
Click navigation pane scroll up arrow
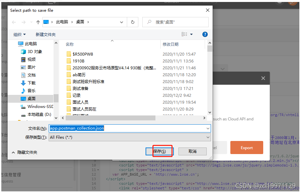(x=56, y=43)
